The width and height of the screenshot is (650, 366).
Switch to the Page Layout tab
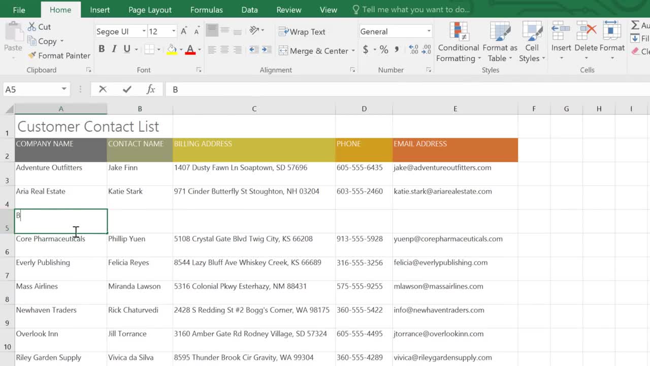click(150, 10)
